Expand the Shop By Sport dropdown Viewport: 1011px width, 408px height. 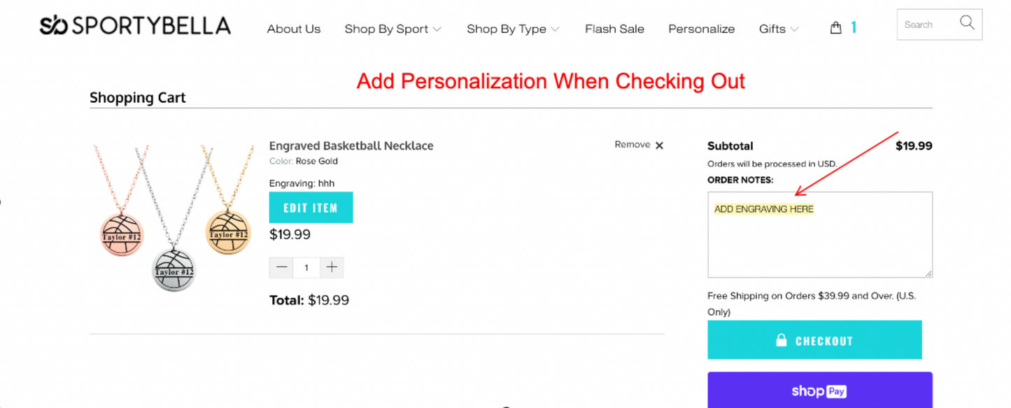386,29
